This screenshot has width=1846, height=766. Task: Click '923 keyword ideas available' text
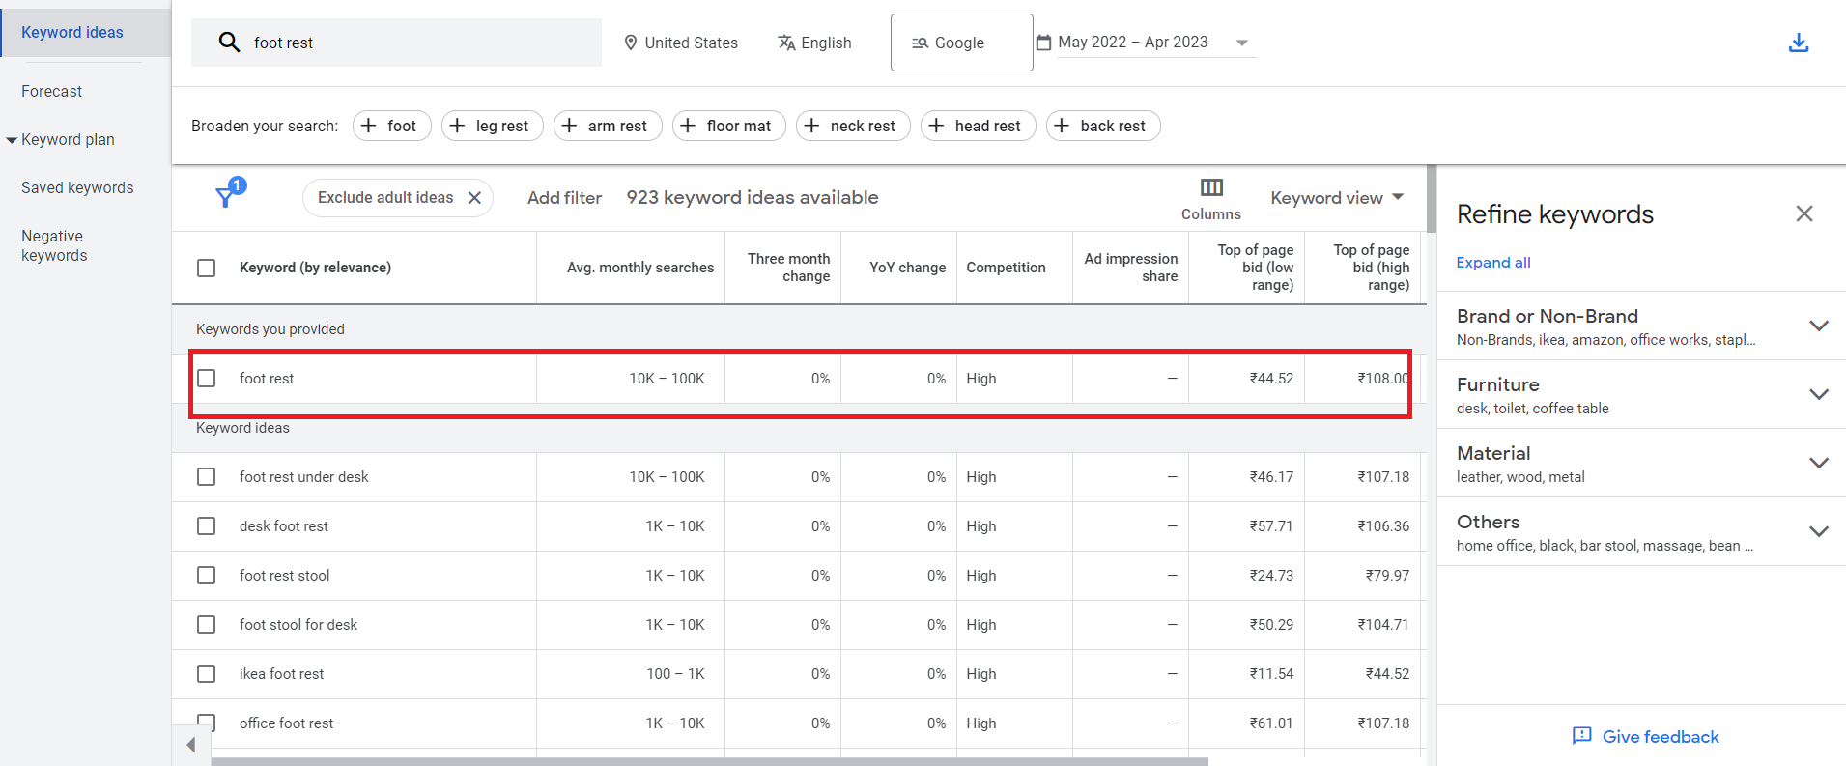point(753,198)
